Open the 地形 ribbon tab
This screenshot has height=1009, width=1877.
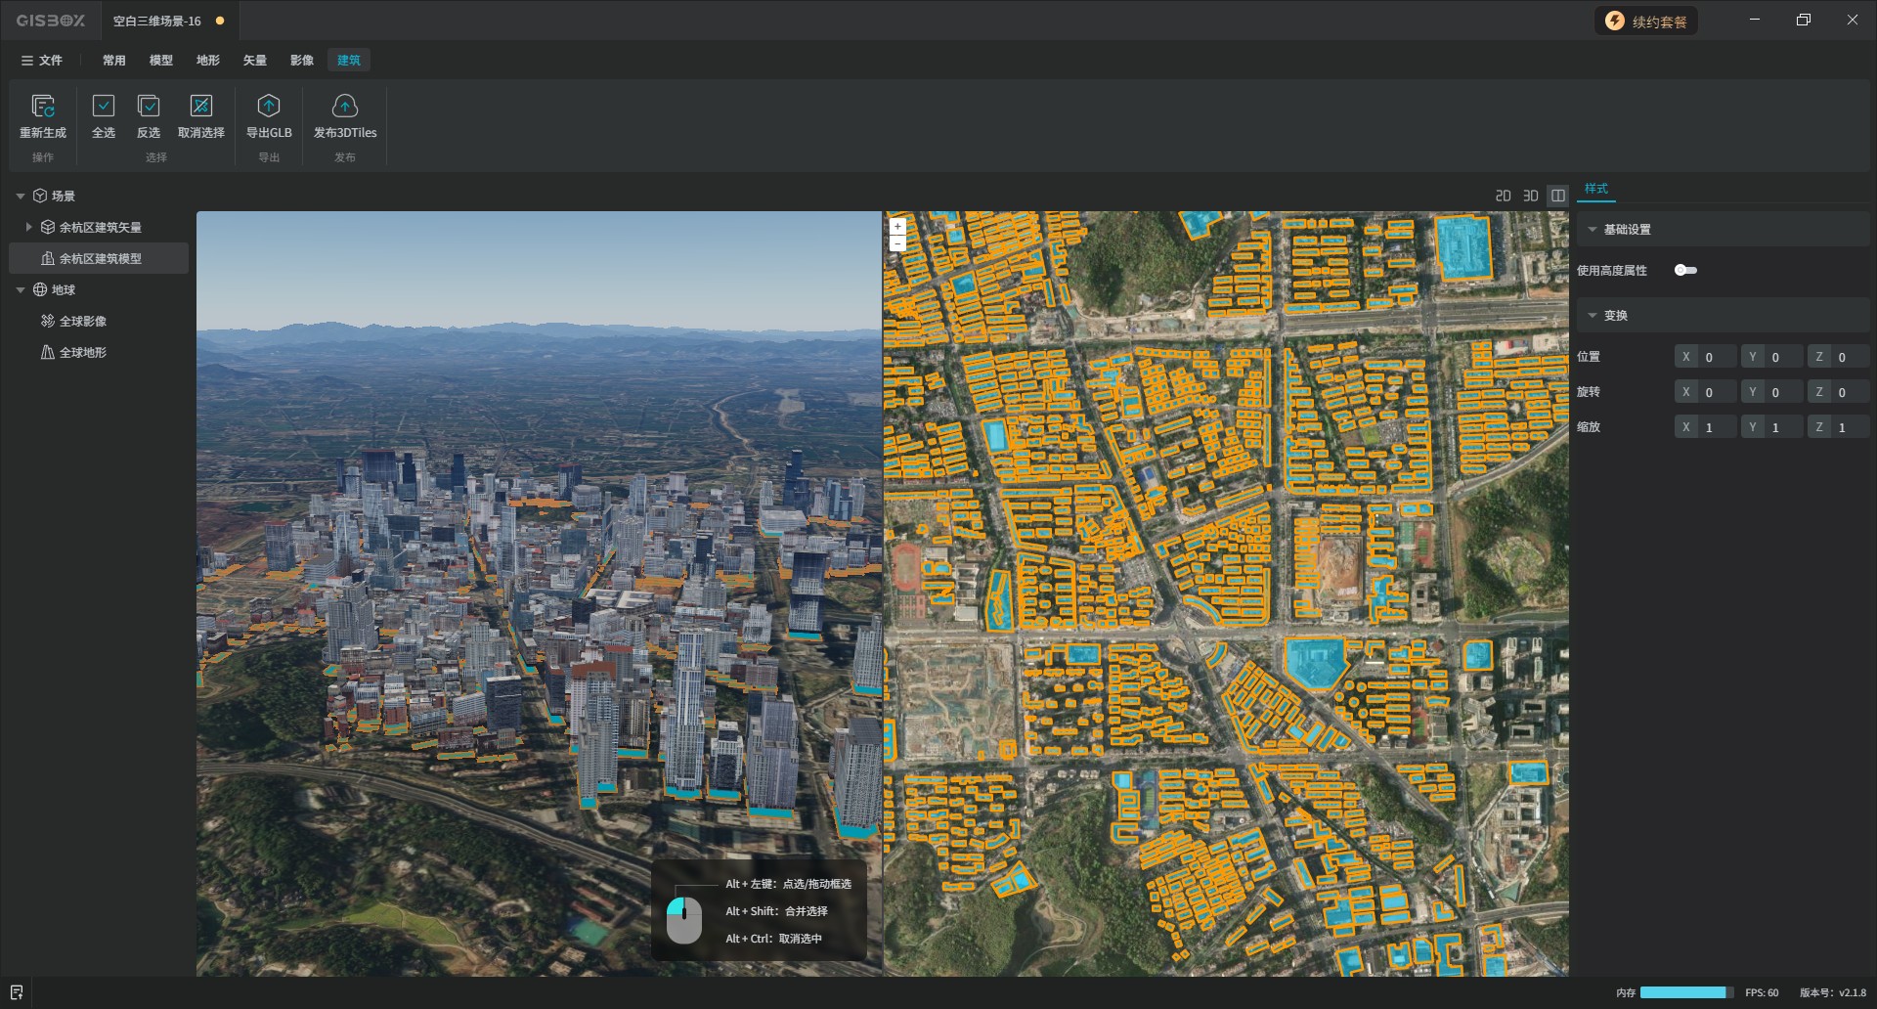[208, 61]
